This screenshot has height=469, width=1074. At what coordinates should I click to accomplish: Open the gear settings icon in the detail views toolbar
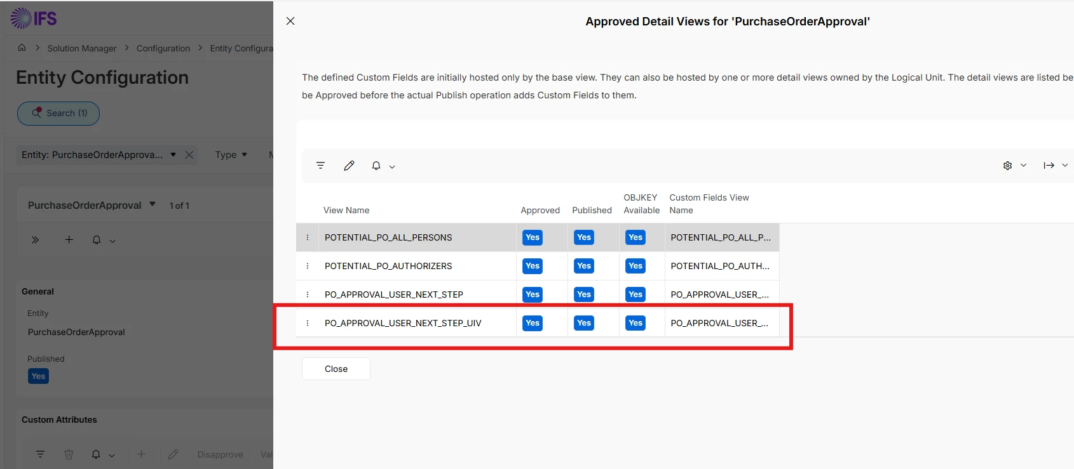pos(1007,166)
